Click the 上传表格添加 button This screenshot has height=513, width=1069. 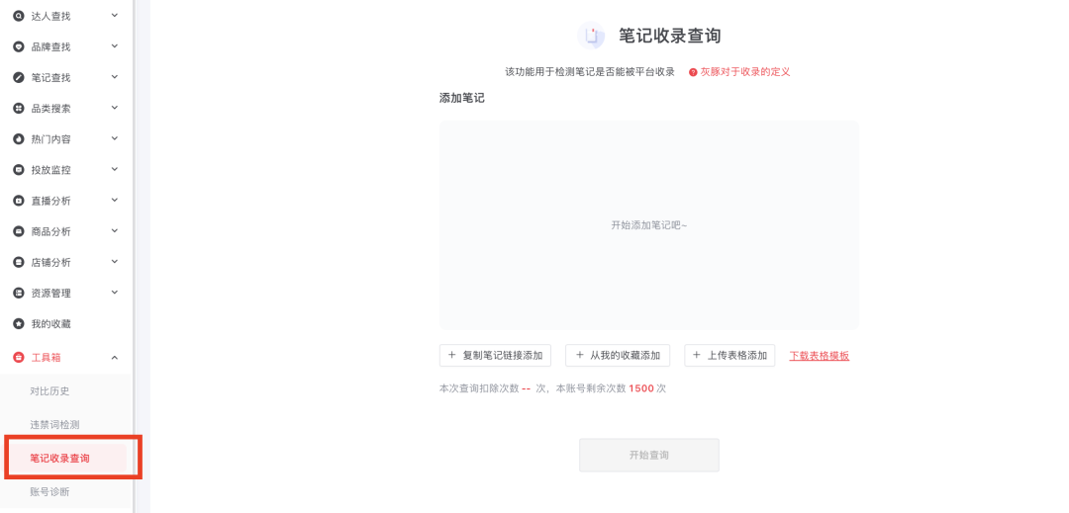(x=729, y=355)
